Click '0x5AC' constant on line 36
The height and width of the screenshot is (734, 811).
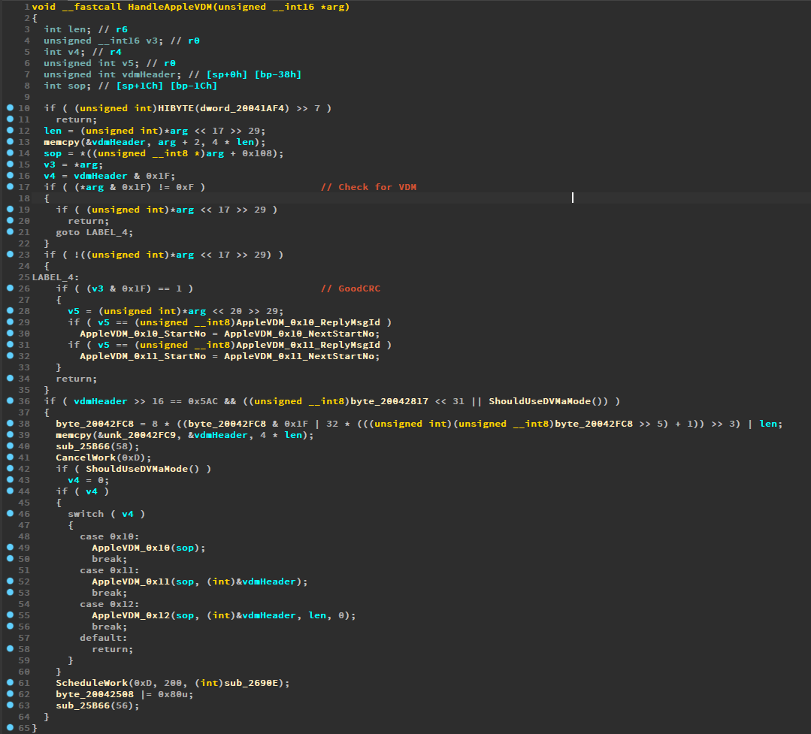click(x=203, y=401)
